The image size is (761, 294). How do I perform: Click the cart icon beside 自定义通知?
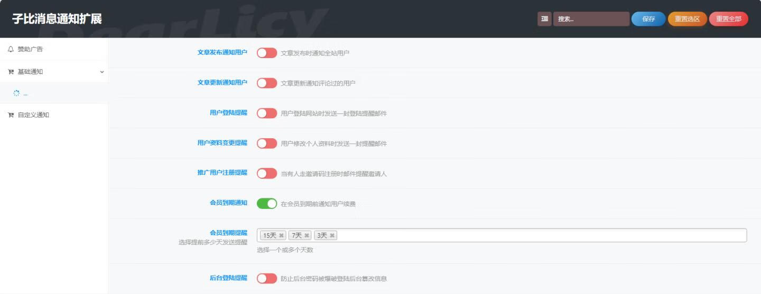[11, 115]
